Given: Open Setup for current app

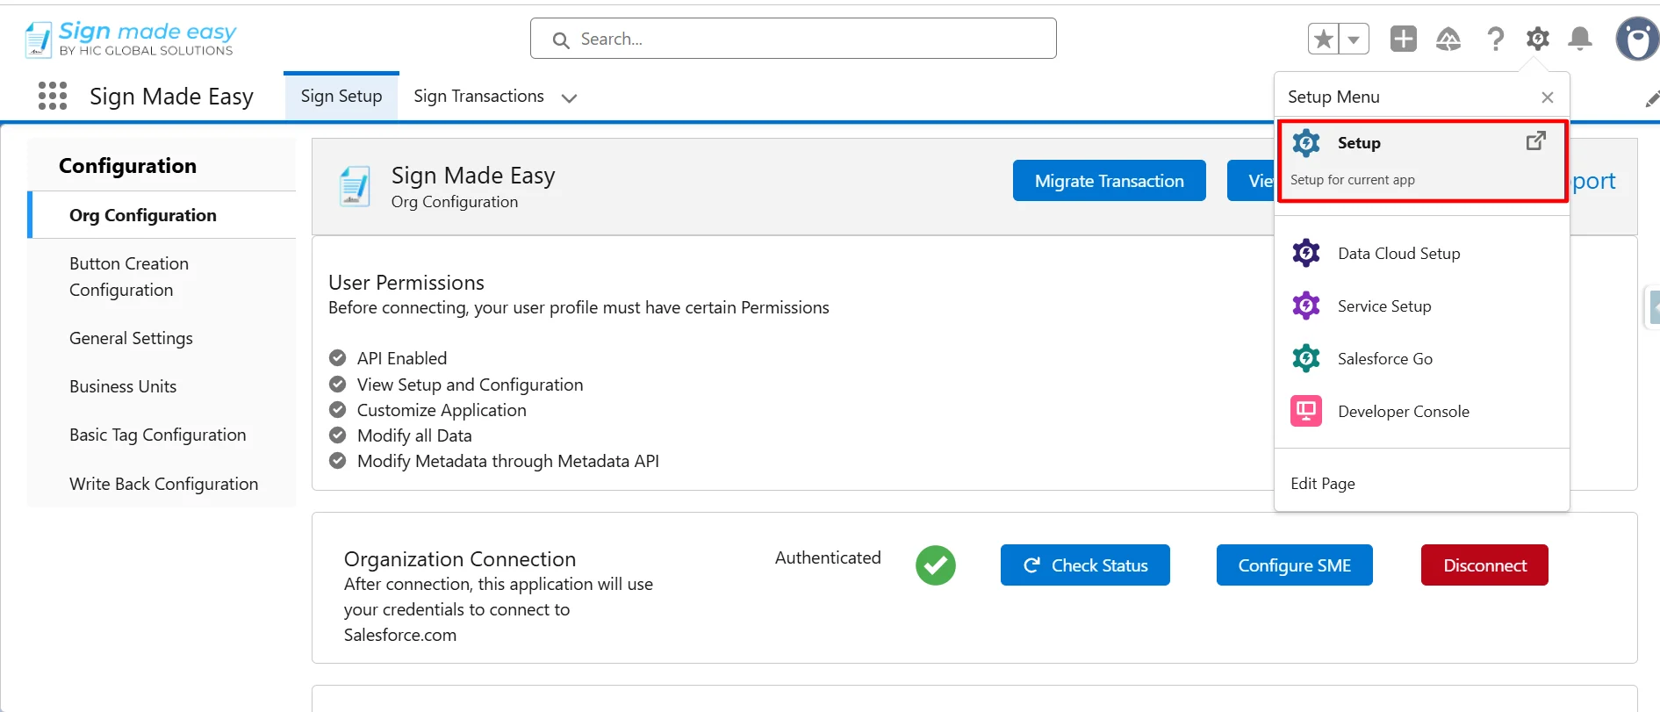Looking at the screenshot, I should point(1422,162).
